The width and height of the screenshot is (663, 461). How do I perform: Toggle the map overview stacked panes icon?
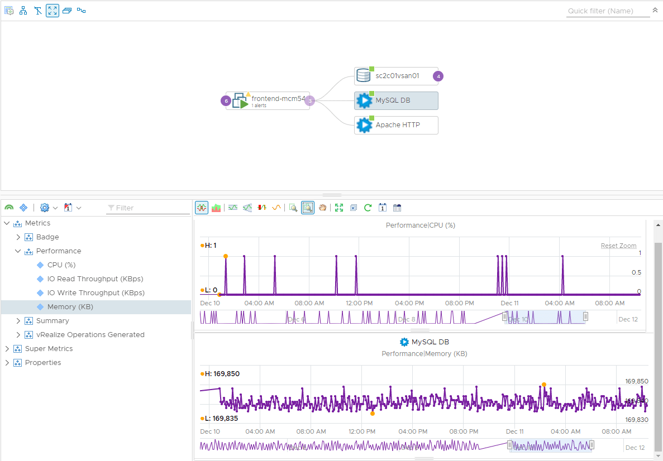pos(67,10)
